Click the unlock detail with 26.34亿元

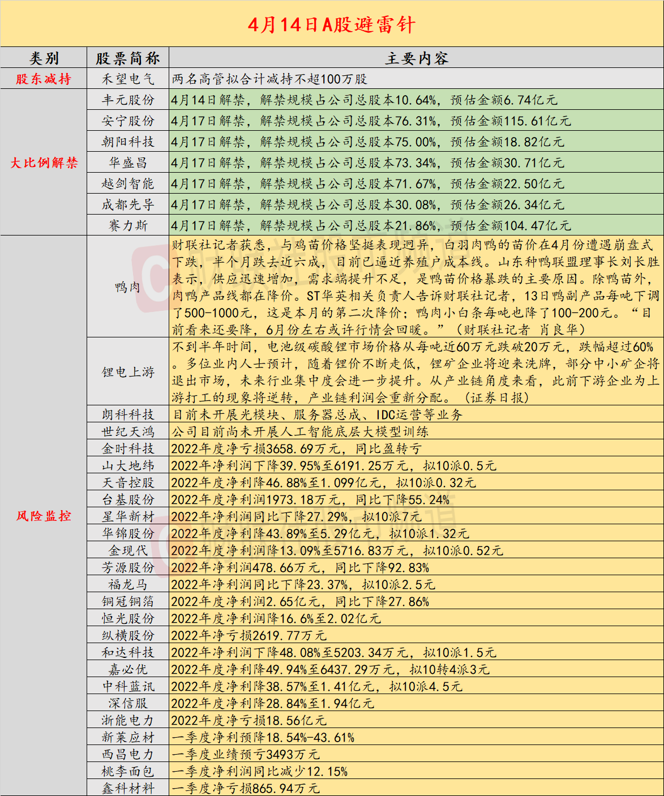(x=368, y=205)
